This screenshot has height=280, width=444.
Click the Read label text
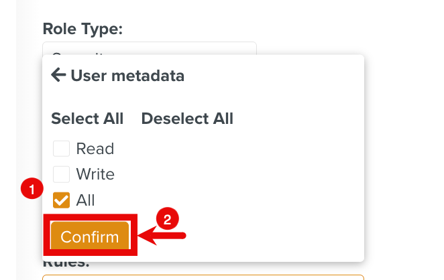pos(95,149)
